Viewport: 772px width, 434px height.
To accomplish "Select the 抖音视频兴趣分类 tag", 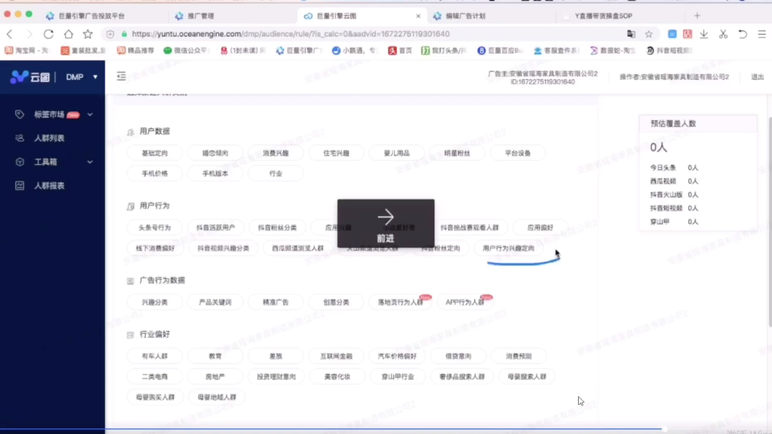I will [223, 248].
